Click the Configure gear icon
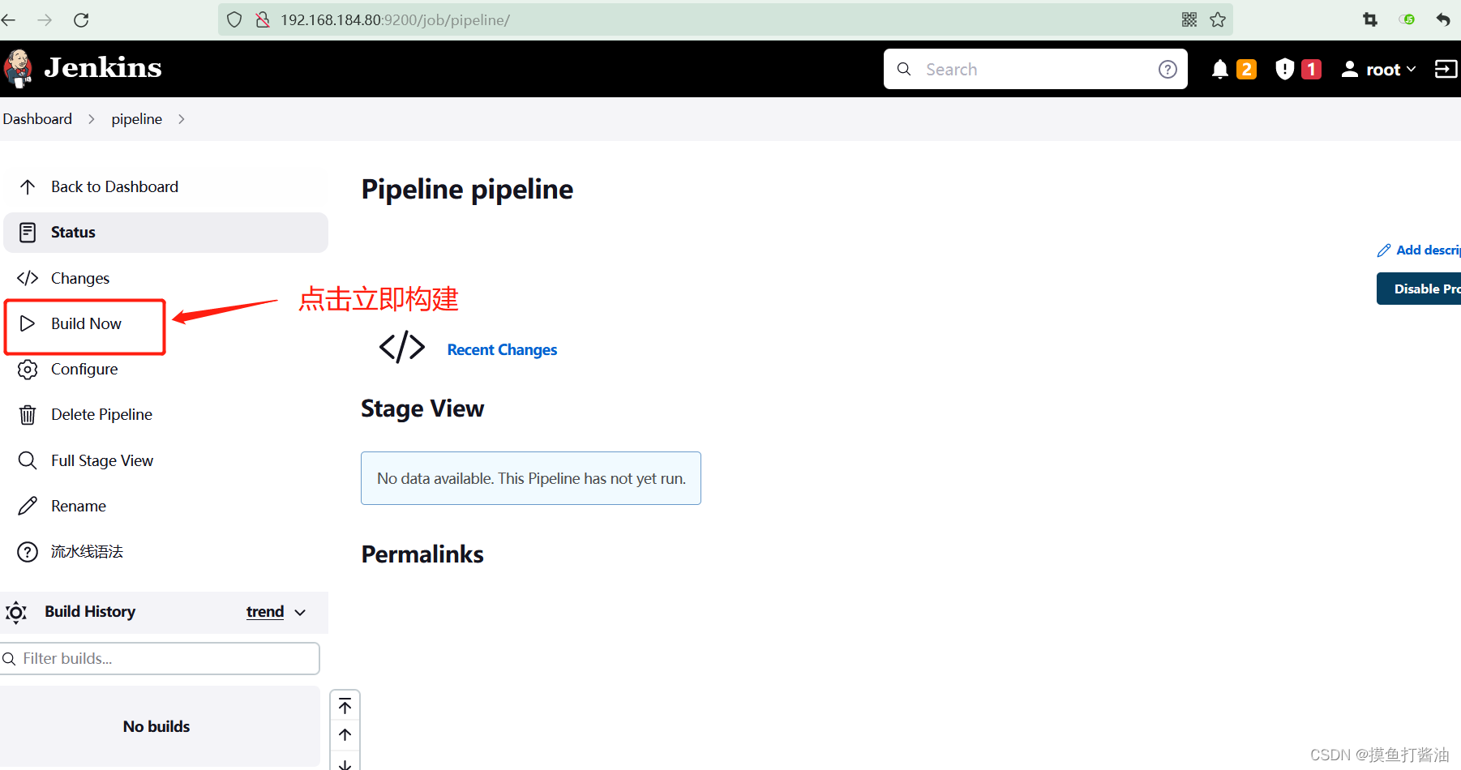The image size is (1461, 770). tap(28, 370)
